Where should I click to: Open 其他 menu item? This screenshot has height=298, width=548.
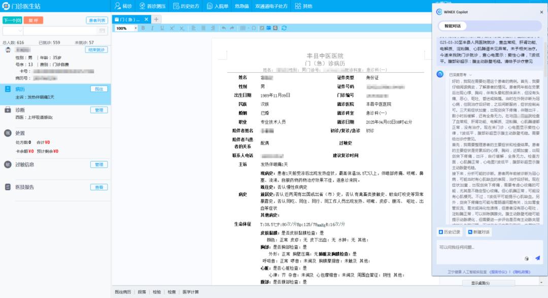coord(303,6)
